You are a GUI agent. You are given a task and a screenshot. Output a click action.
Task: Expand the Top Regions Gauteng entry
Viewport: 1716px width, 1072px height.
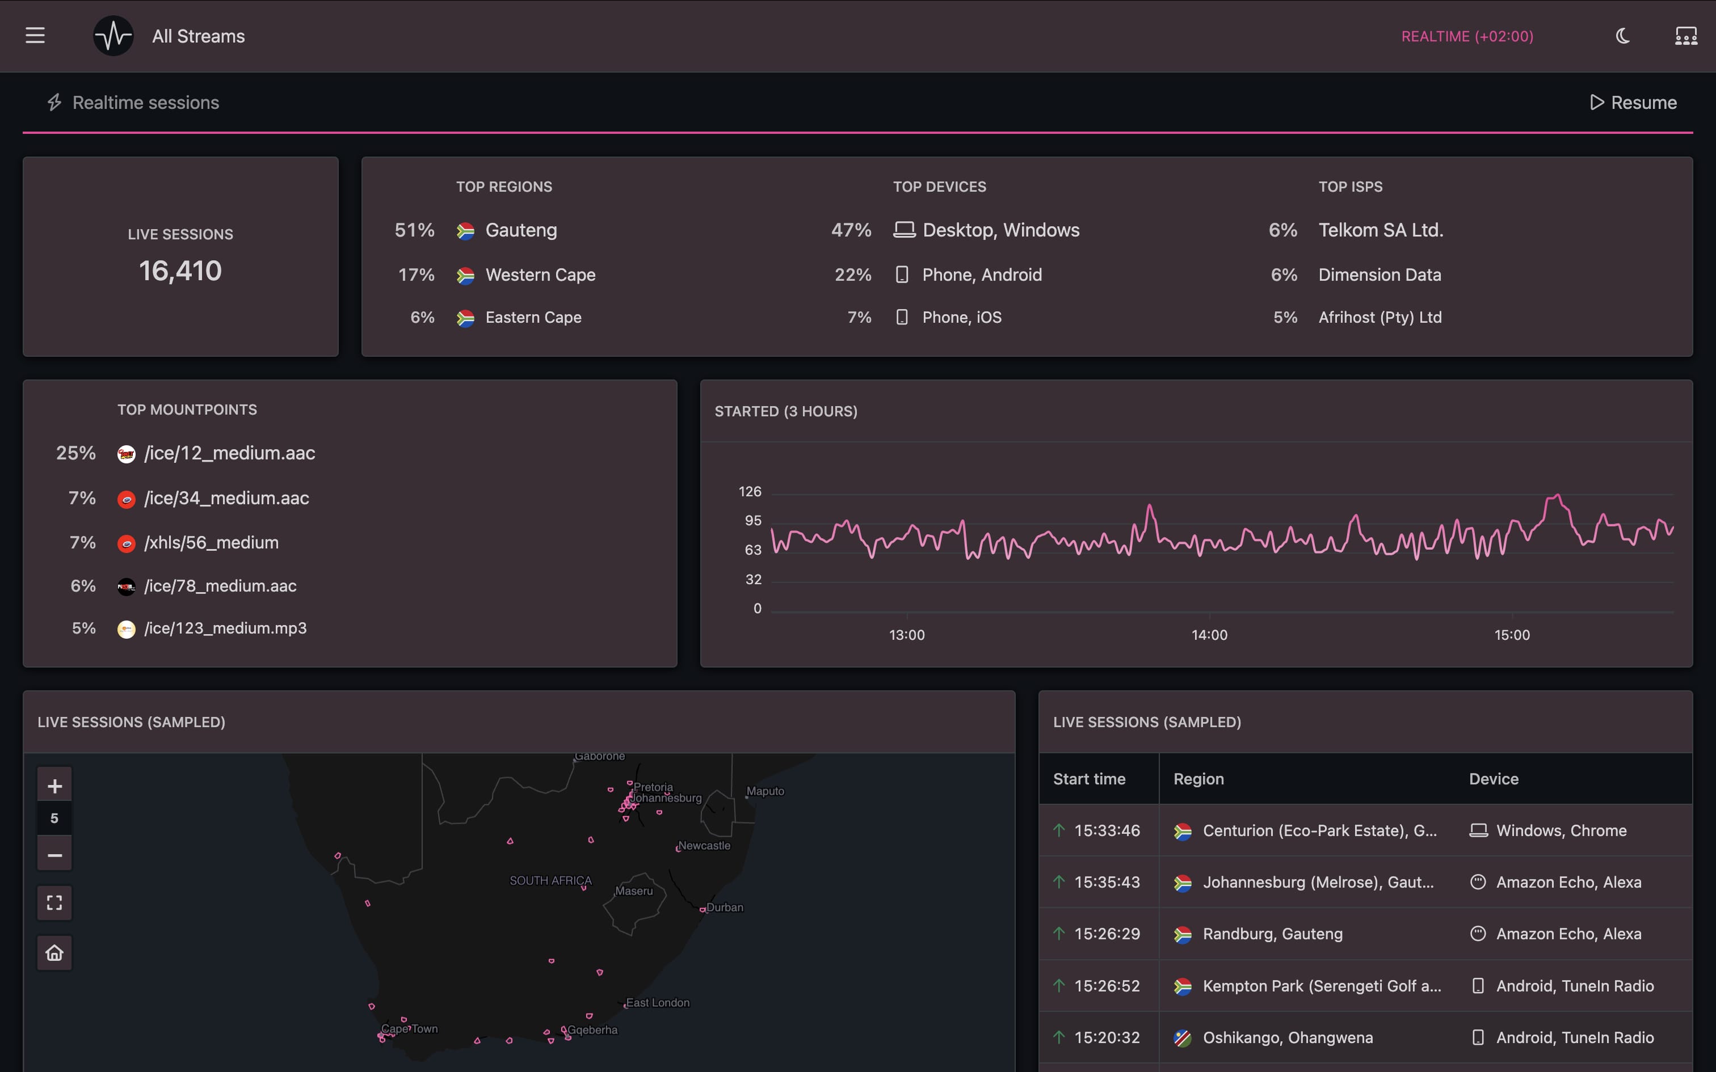coord(520,230)
